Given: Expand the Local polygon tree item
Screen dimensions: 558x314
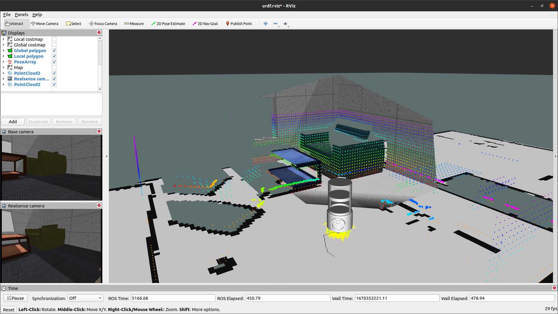Looking at the screenshot, I should 4,56.
